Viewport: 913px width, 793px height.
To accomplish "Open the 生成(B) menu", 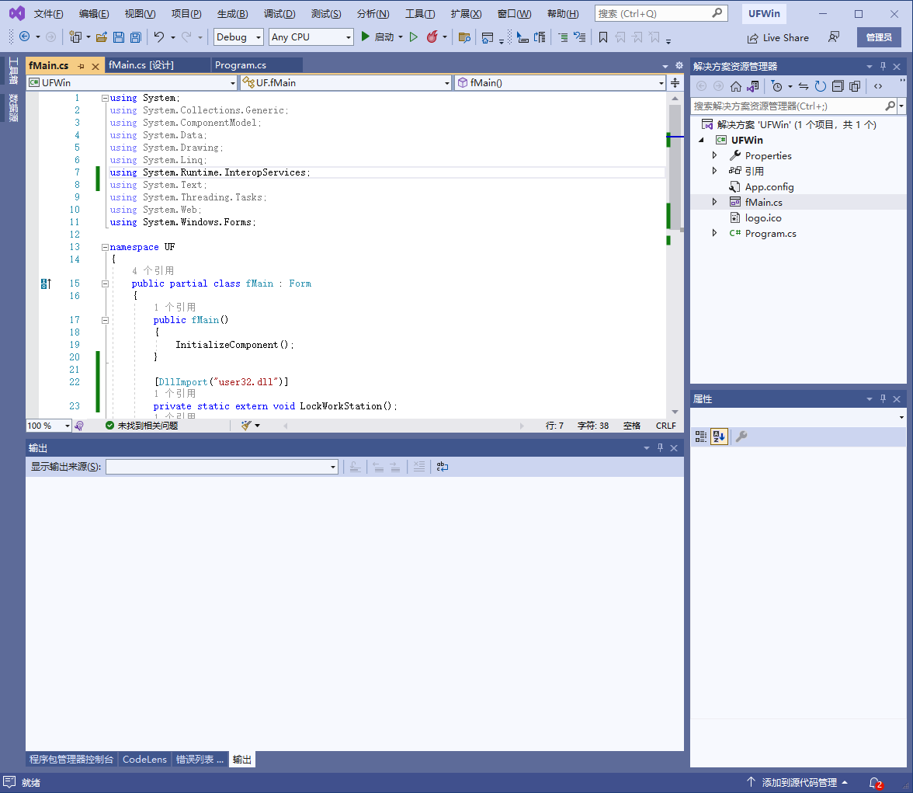I will click(233, 14).
